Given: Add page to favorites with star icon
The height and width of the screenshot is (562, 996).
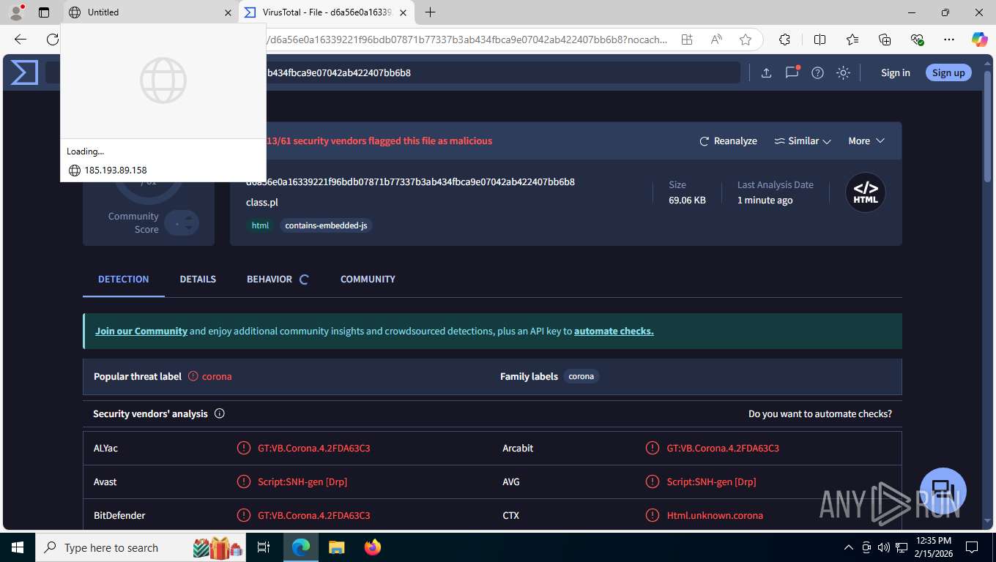Looking at the screenshot, I should click(x=746, y=40).
